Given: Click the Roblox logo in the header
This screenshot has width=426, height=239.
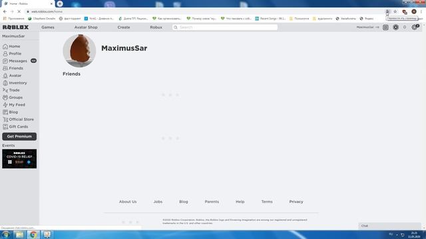Looking at the screenshot, I should click(x=15, y=27).
